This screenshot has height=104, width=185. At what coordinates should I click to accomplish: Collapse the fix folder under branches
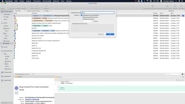pyautogui.click(x=3, y=34)
